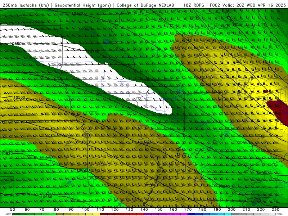
Task: Click the 190 value on the color scale
Action: click(x=217, y=210)
